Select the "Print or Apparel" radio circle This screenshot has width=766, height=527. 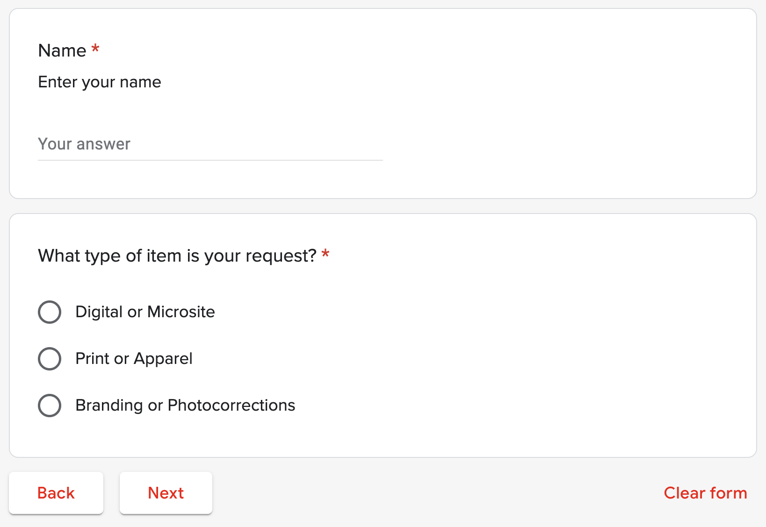pyautogui.click(x=50, y=359)
